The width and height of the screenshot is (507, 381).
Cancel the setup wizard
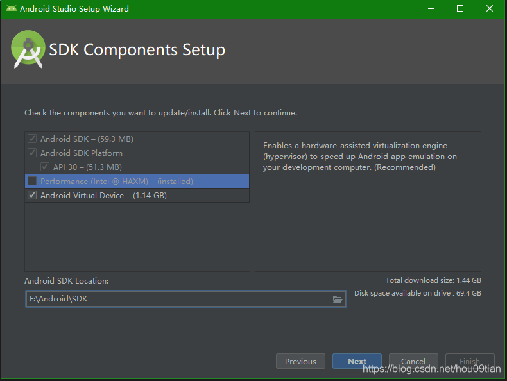pos(413,361)
